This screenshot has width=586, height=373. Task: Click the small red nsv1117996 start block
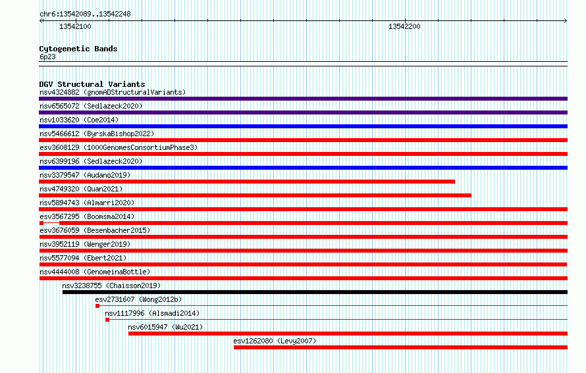107,320
